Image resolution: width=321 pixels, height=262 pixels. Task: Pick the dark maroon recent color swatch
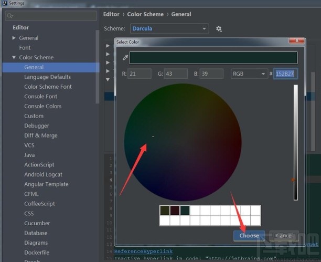pos(175,210)
